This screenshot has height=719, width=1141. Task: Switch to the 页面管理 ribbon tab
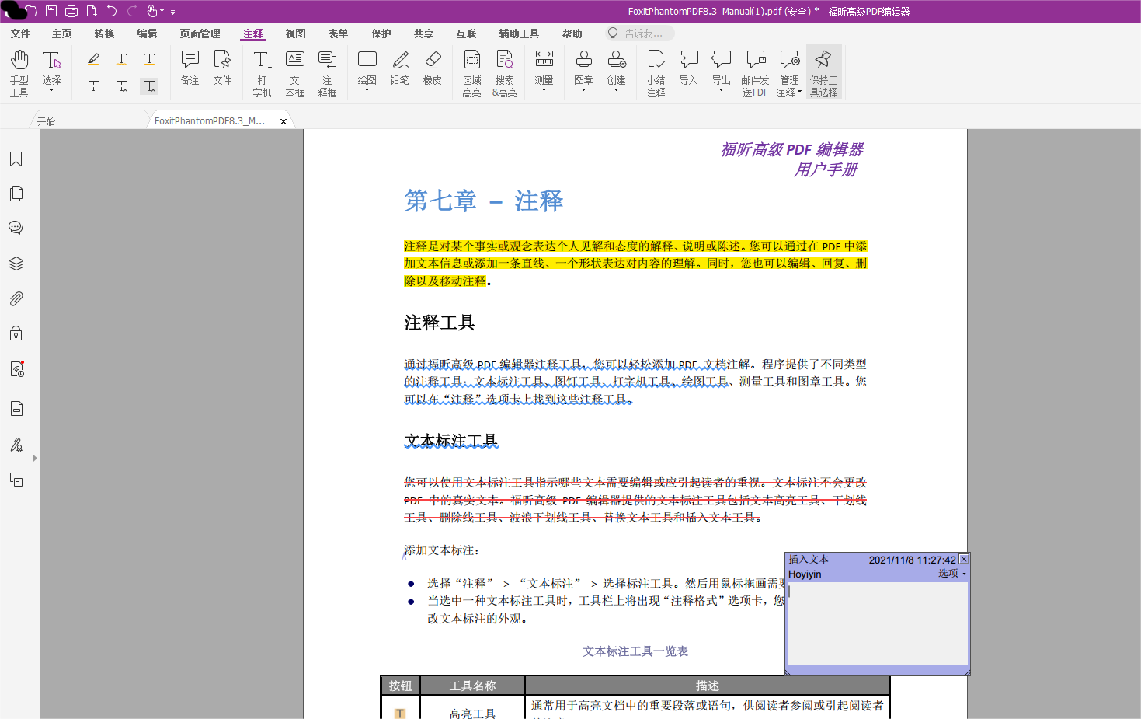pyautogui.click(x=200, y=33)
